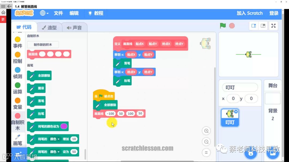Click the 当绿旗被点击 hat block
This screenshot has height=162, width=289.
[104, 95]
